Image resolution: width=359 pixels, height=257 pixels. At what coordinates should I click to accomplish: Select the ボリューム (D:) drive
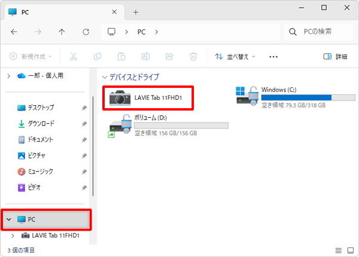[x=168, y=126]
